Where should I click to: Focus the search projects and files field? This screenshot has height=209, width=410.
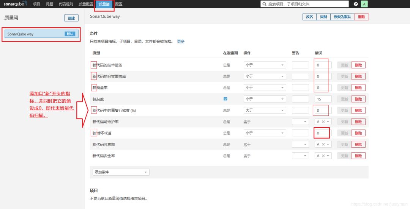[304, 4]
